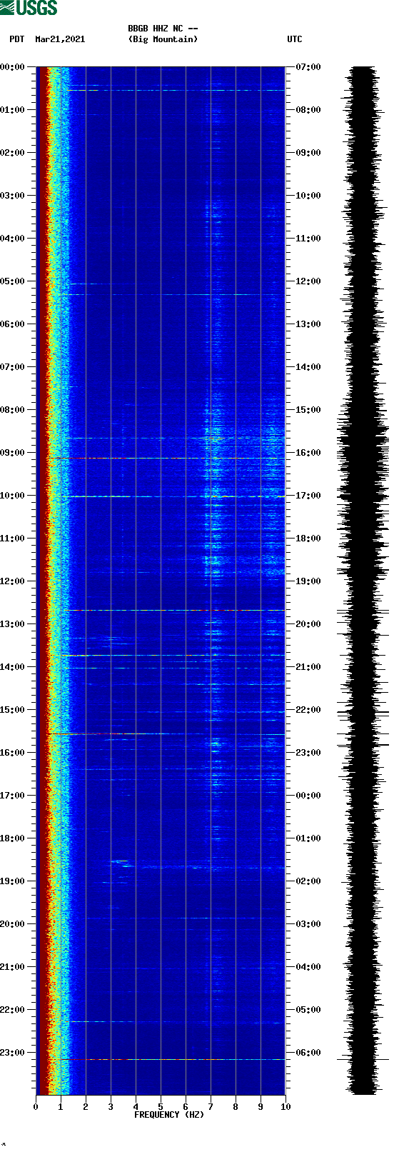Click the 5 Hz frequency tick label
Screen dimensions: 394x1152
pos(161,1107)
